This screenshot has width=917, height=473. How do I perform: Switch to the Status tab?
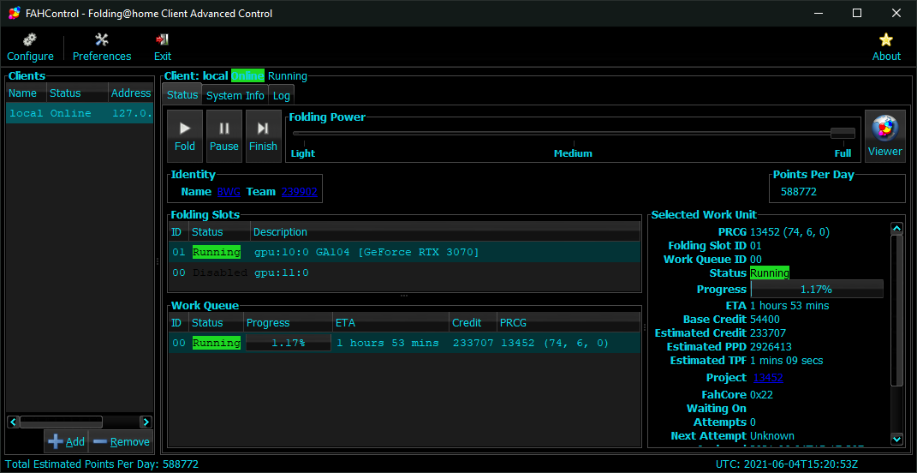tap(182, 95)
